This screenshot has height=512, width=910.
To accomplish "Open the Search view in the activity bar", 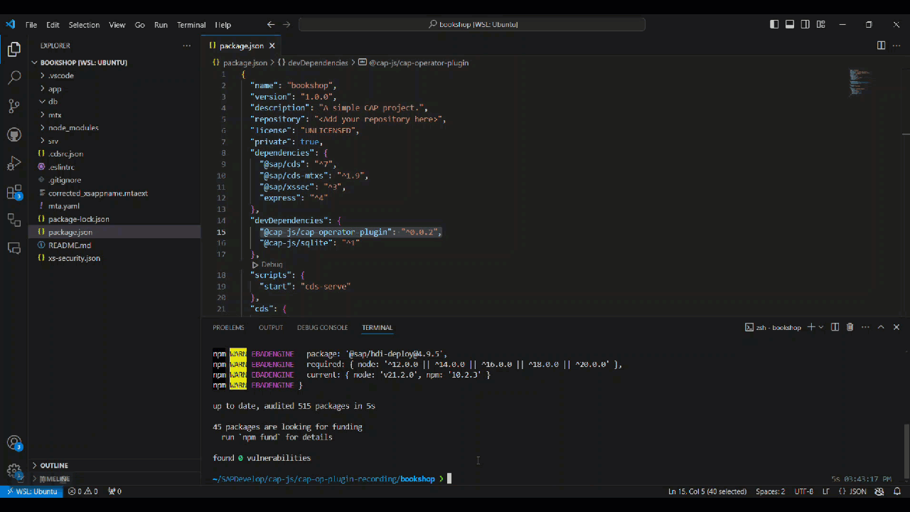I will tap(14, 78).
